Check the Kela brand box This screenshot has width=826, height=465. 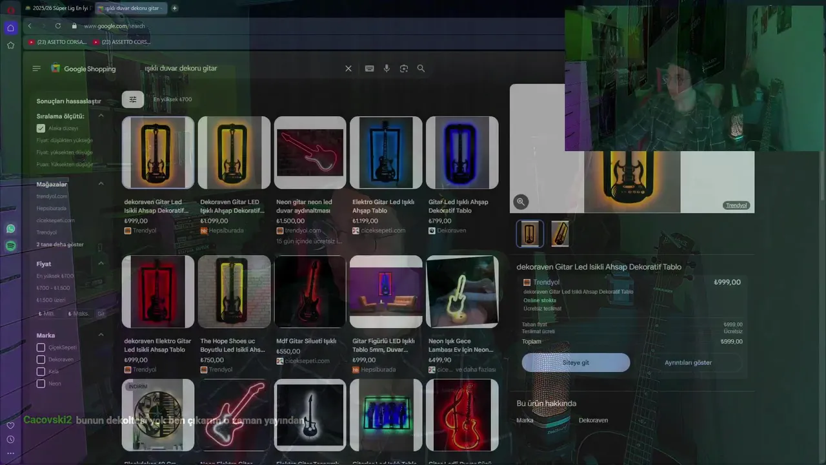(41, 372)
